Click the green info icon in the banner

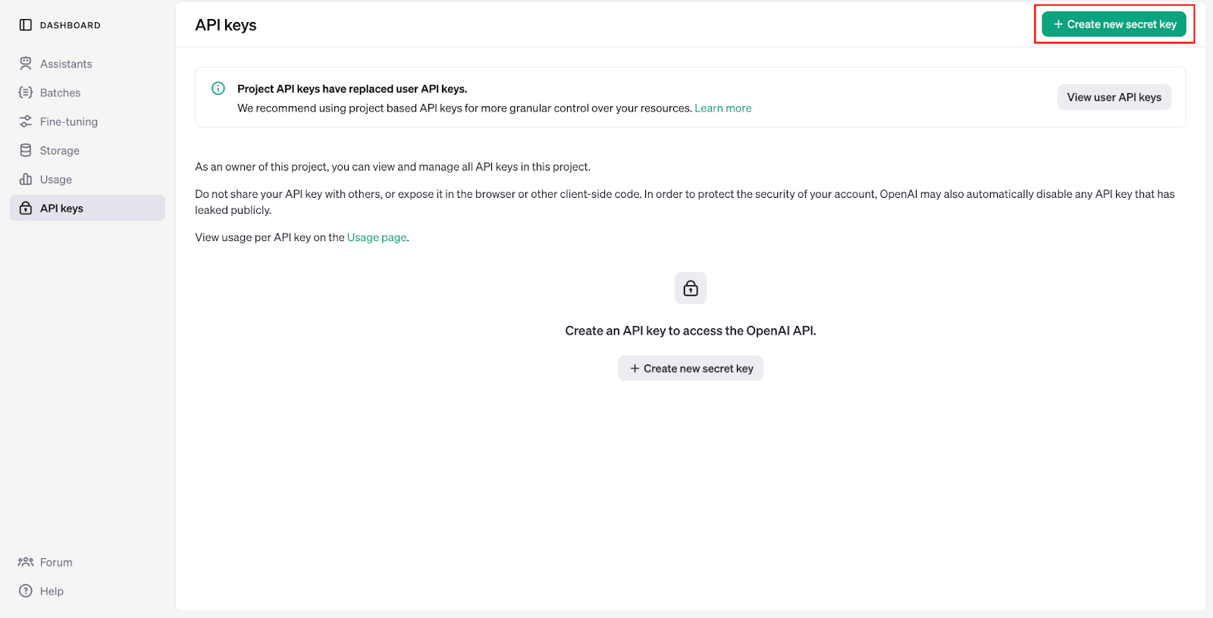pyautogui.click(x=218, y=89)
